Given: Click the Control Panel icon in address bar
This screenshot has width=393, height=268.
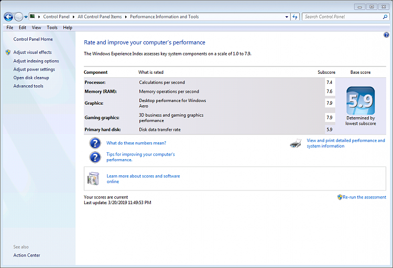Looking at the screenshot, I should pos(32,17).
